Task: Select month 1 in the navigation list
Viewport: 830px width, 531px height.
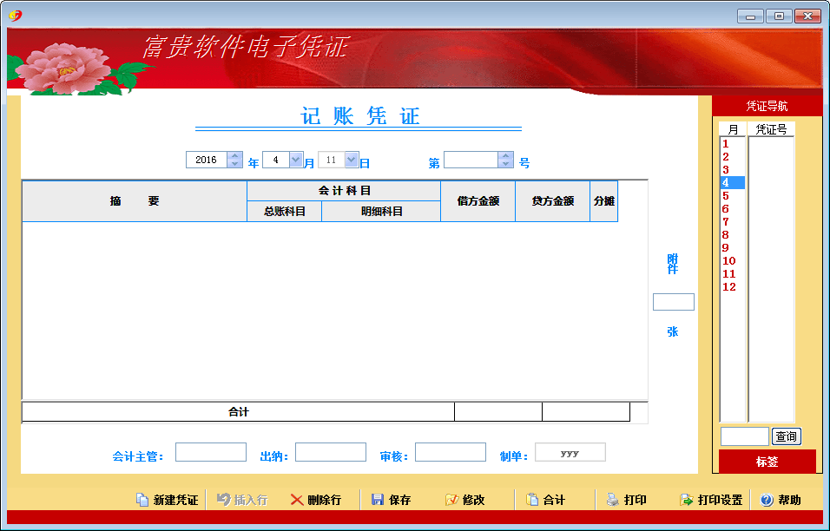Action: coord(726,144)
